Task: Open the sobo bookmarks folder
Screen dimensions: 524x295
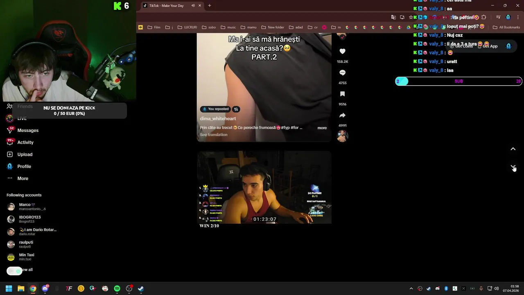Action: pos(209,27)
